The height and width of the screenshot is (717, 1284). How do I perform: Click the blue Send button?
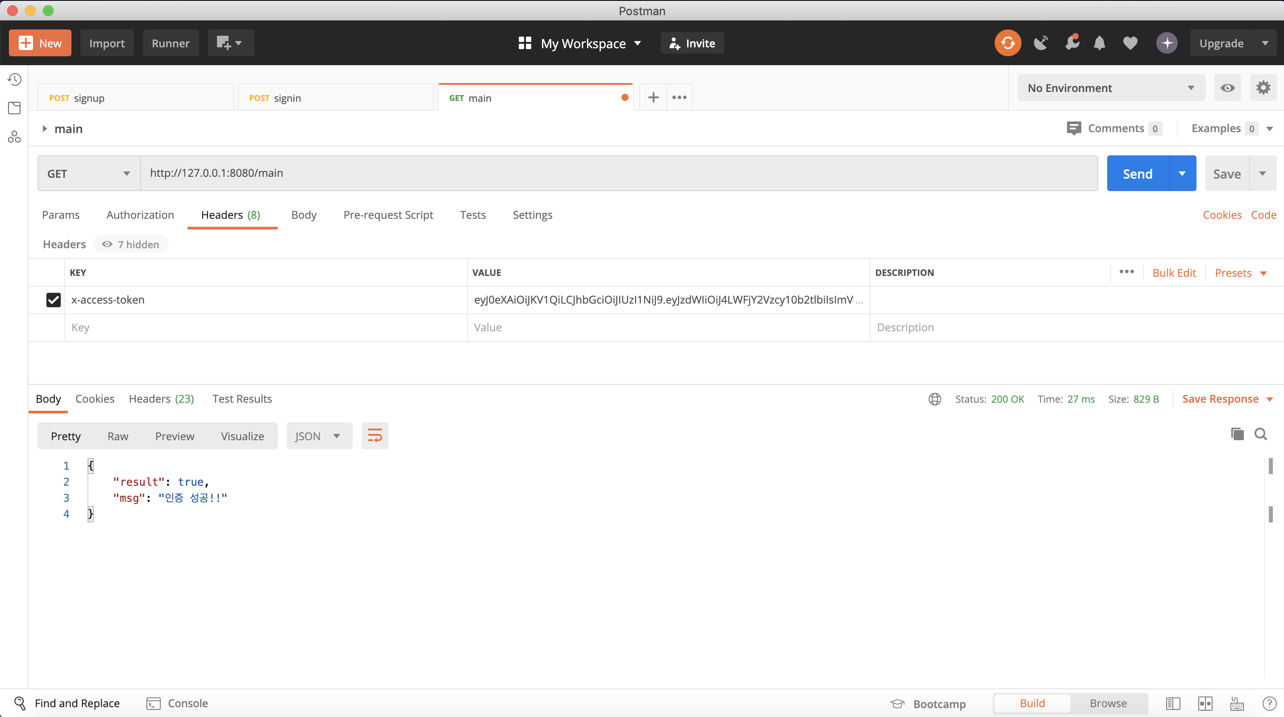click(1138, 174)
